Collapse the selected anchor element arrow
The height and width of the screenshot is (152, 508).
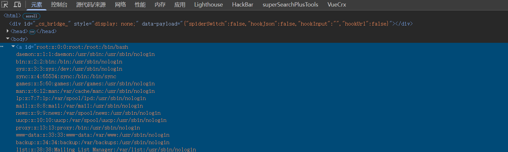(13, 47)
